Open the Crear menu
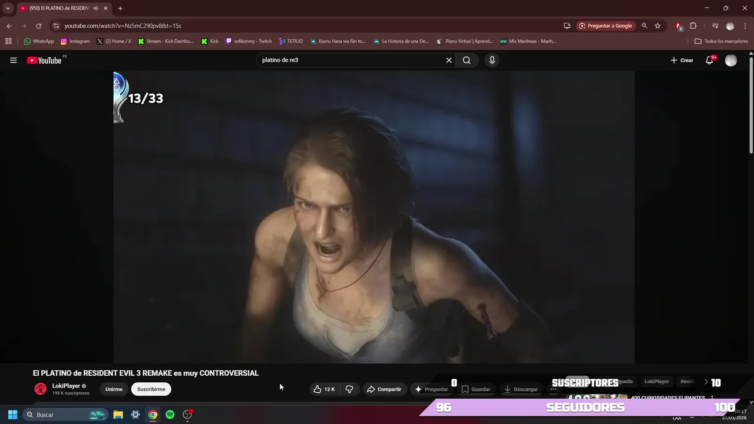Image resolution: width=754 pixels, height=424 pixels. [682, 60]
